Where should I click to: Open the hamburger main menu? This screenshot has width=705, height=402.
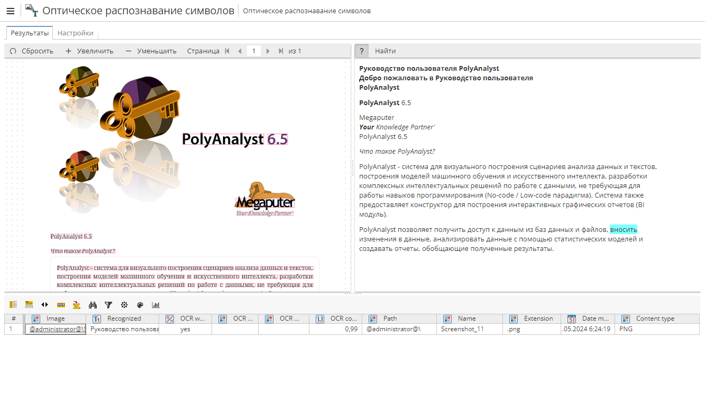(x=11, y=11)
